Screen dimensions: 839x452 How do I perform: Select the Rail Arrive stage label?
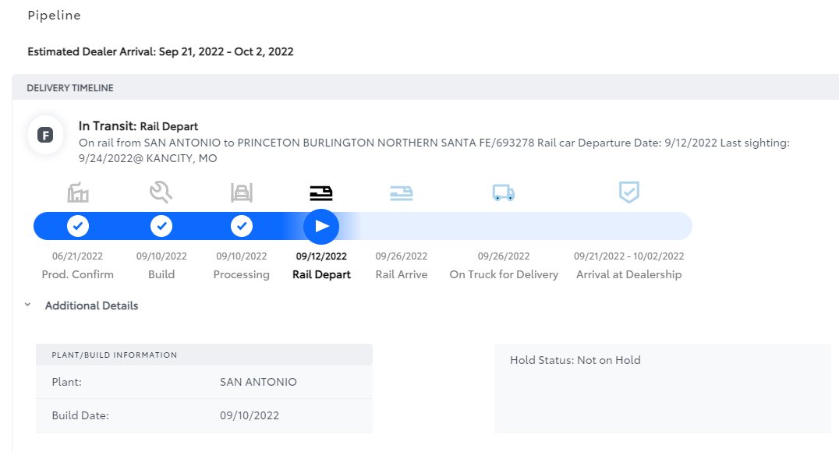(402, 274)
